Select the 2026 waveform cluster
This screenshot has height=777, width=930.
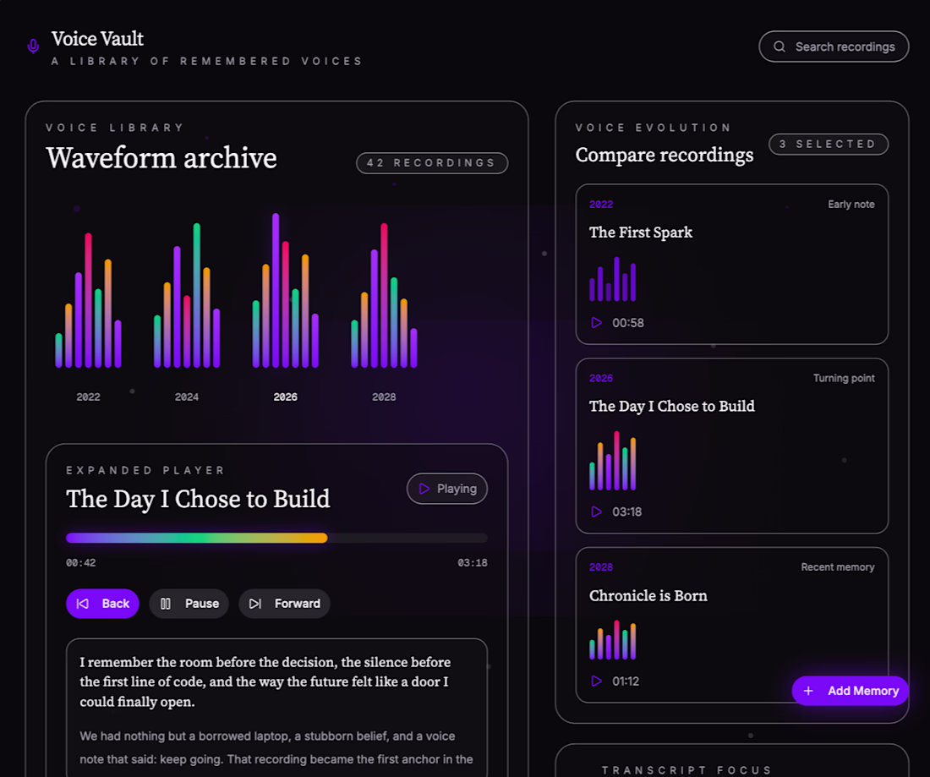click(x=285, y=291)
